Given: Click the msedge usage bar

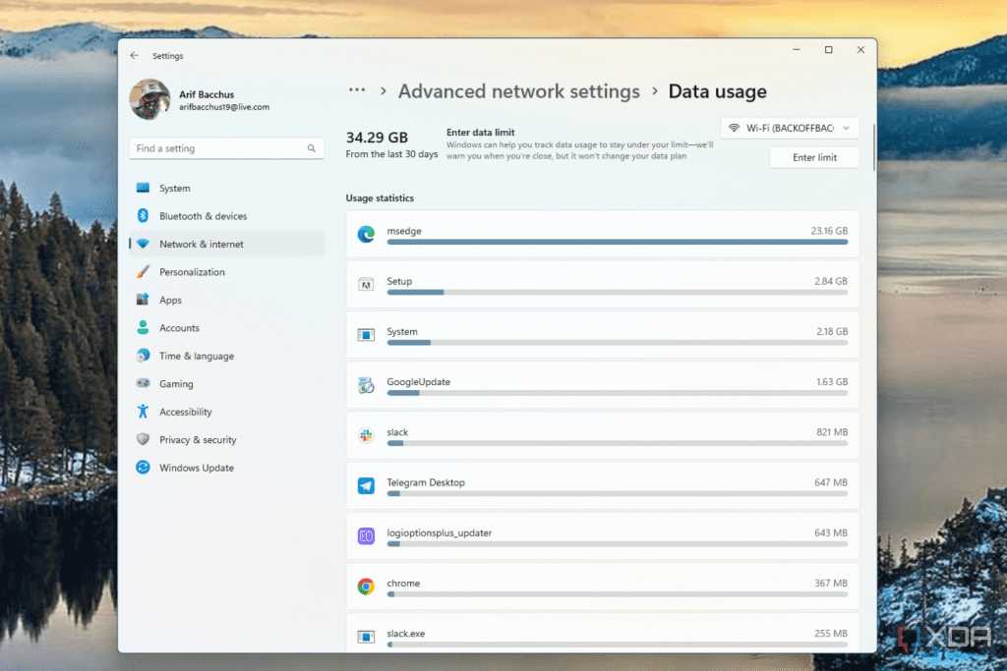Looking at the screenshot, I should 618,242.
